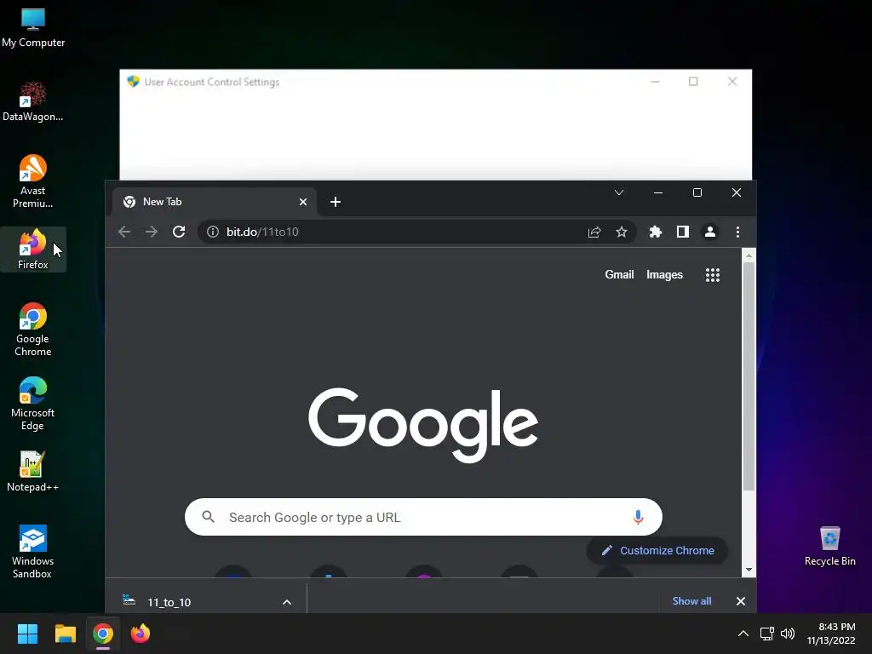The height and width of the screenshot is (654, 872).
Task: Select DataWagon desktop shortcut
Action: click(33, 101)
